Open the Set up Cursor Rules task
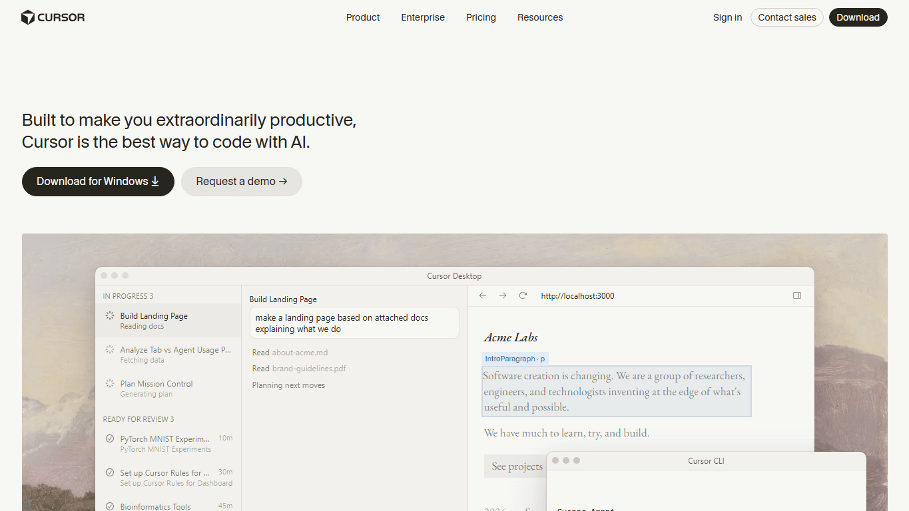909x511 pixels. click(x=168, y=478)
